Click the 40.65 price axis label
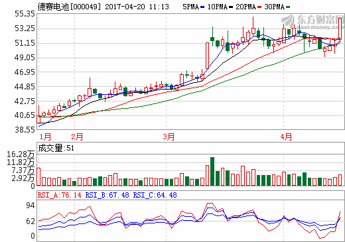Viewport: 345px width, 242px height. 25,115
